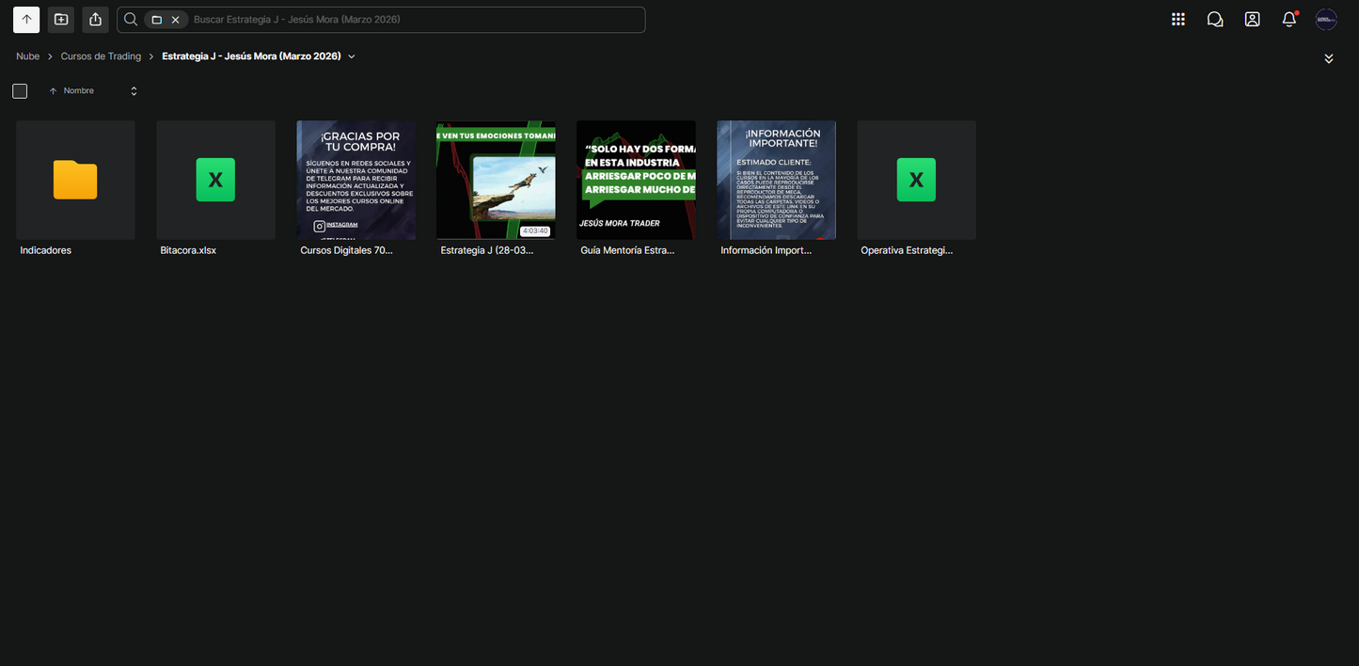Remove the folder filter chip with the X
1359x666 pixels.
[x=175, y=20]
